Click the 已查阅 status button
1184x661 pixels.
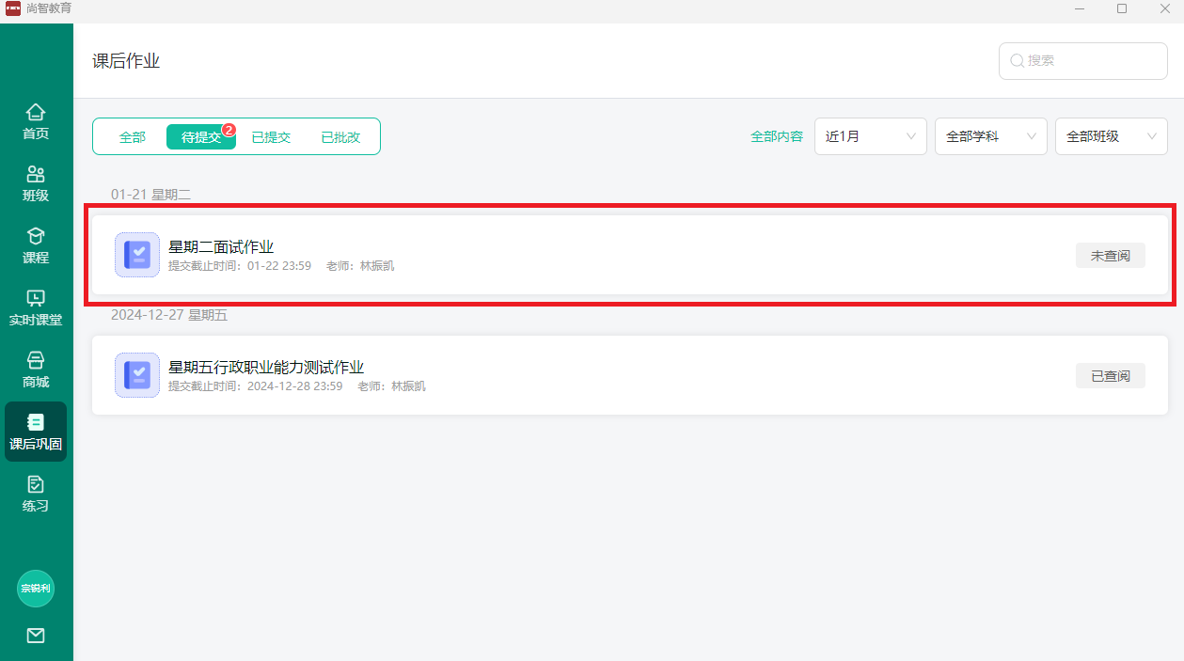coord(1110,376)
